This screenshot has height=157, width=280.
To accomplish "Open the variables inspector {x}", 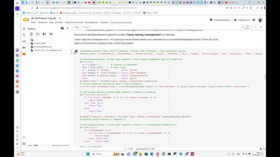I will click(x=24, y=41).
